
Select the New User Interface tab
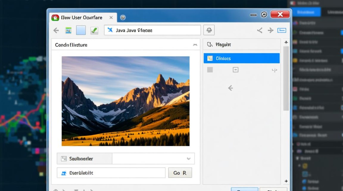[82, 18]
